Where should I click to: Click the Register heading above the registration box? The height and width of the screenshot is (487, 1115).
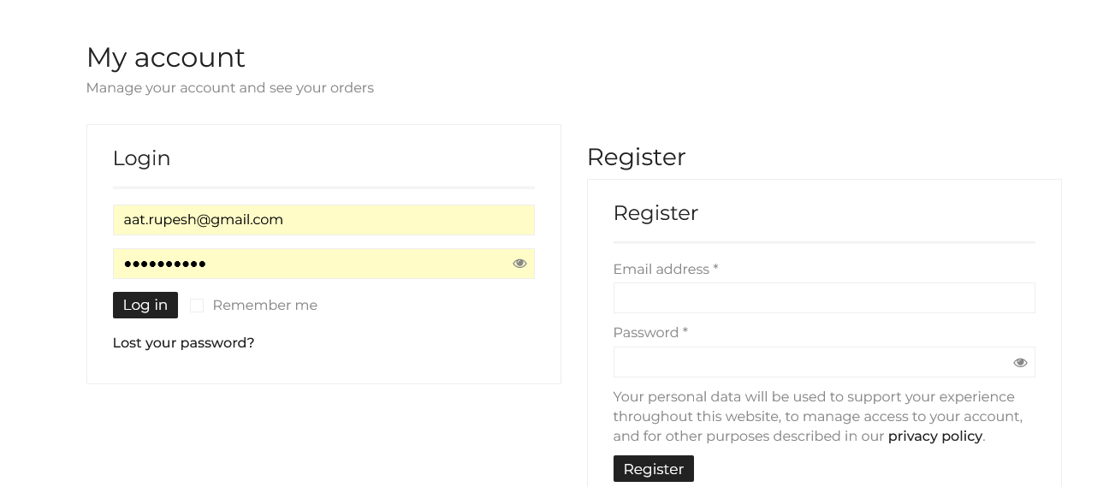(636, 157)
